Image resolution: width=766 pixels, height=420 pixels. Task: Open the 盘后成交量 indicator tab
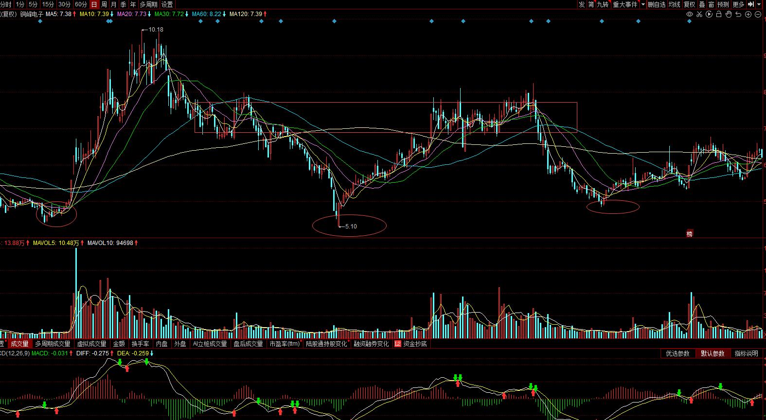pyautogui.click(x=248, y=344)
